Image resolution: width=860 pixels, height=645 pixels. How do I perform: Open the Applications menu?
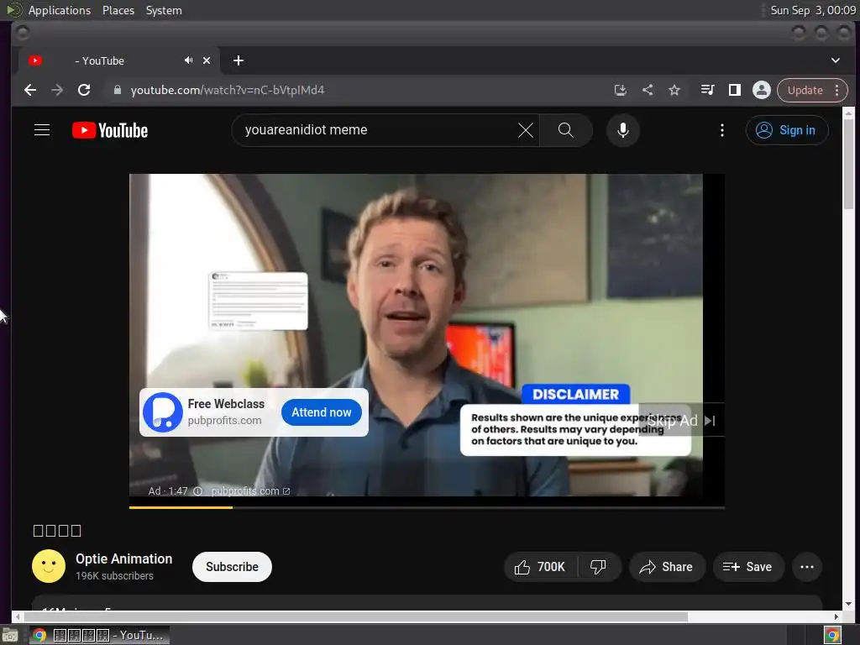pyautogui.click(x=59, y=10)
